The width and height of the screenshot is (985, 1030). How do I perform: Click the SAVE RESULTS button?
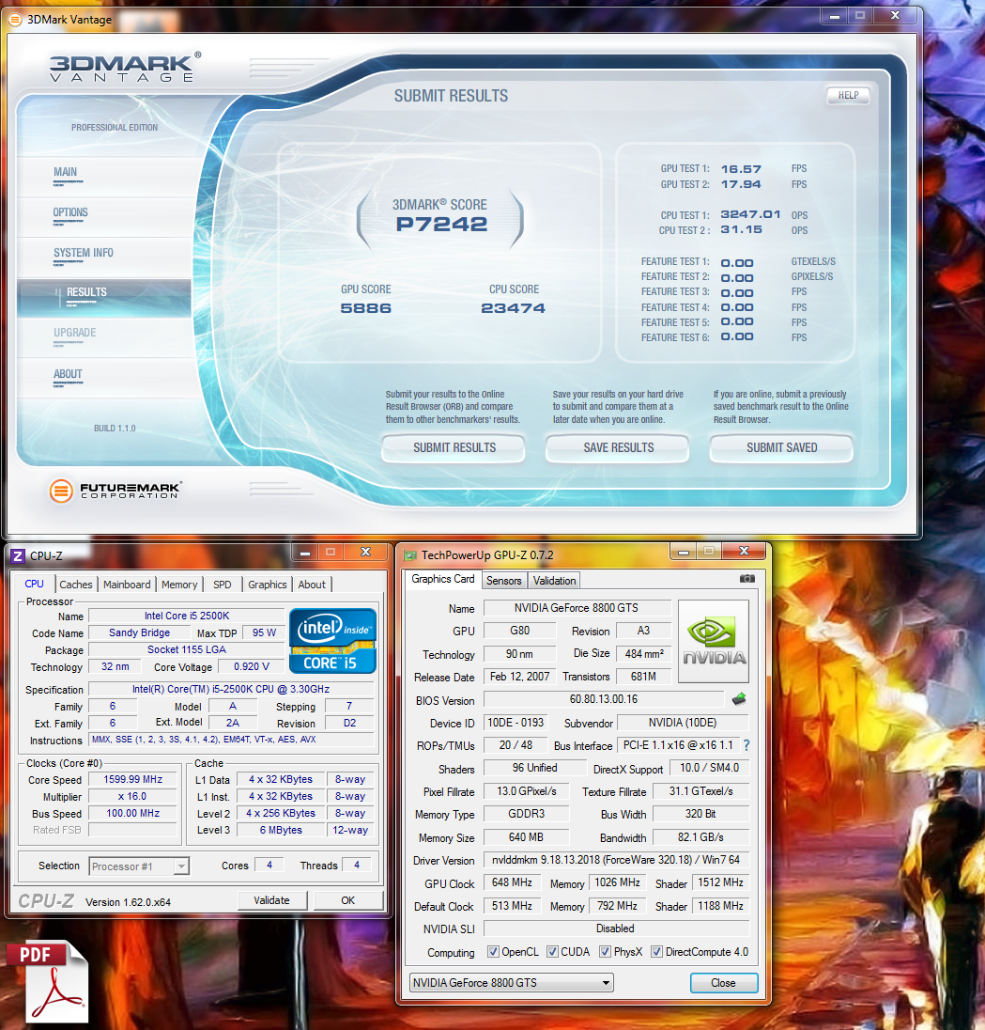click(618, 448)
